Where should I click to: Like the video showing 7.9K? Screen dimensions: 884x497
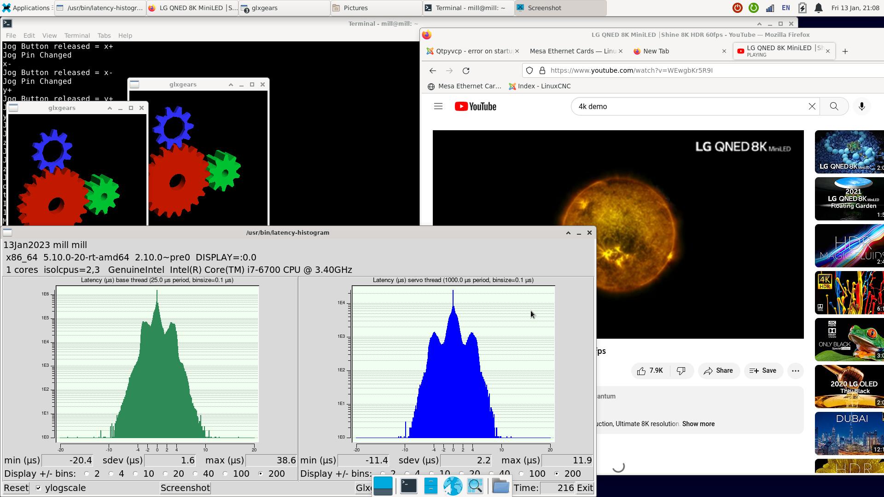click(650, 370)
